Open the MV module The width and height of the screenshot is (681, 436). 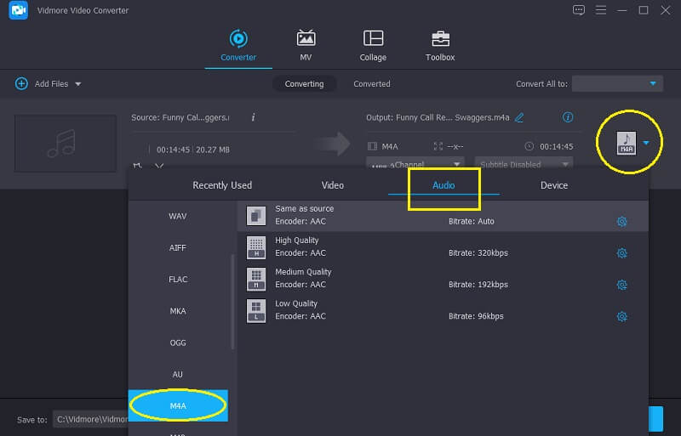pos(306,45)
